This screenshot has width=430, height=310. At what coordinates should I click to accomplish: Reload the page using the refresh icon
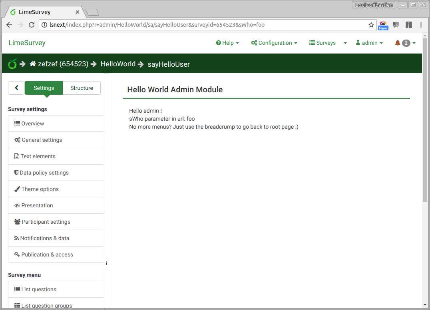click(x=32, y=25)
